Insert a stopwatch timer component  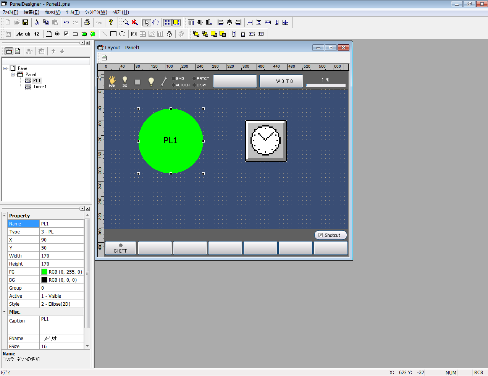point(169,34)
